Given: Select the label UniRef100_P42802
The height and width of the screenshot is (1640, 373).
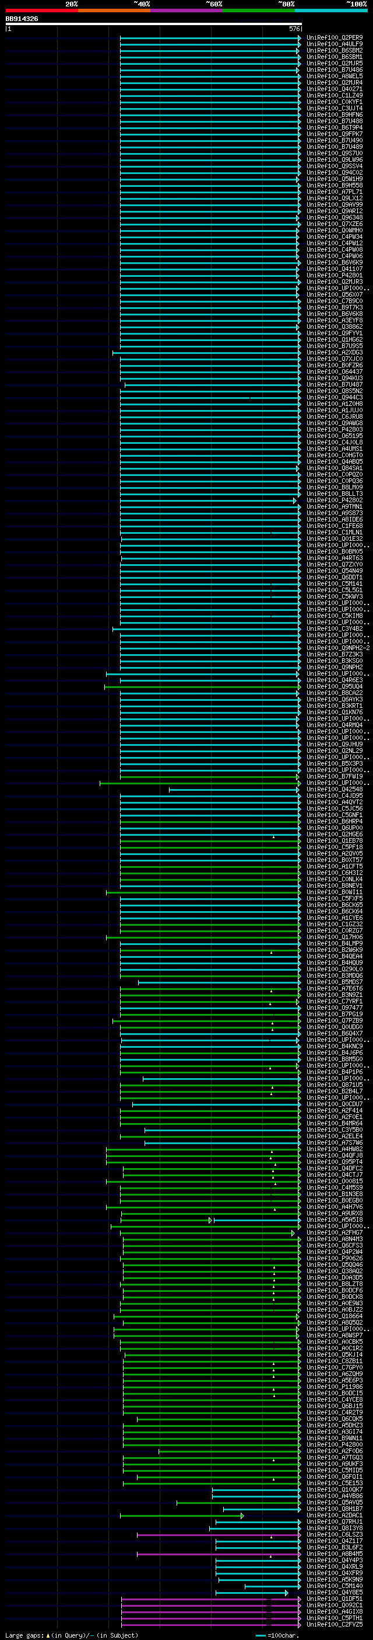Looking at the screenshot, I should pyautogui.click(x=335, y=501).
